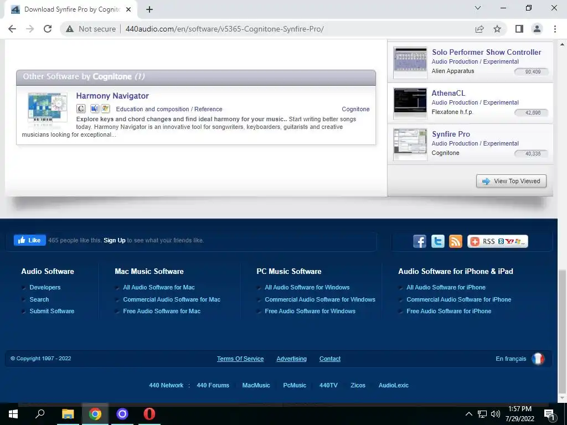Open the side panel icon in Chrome

[x=519, y=29]
